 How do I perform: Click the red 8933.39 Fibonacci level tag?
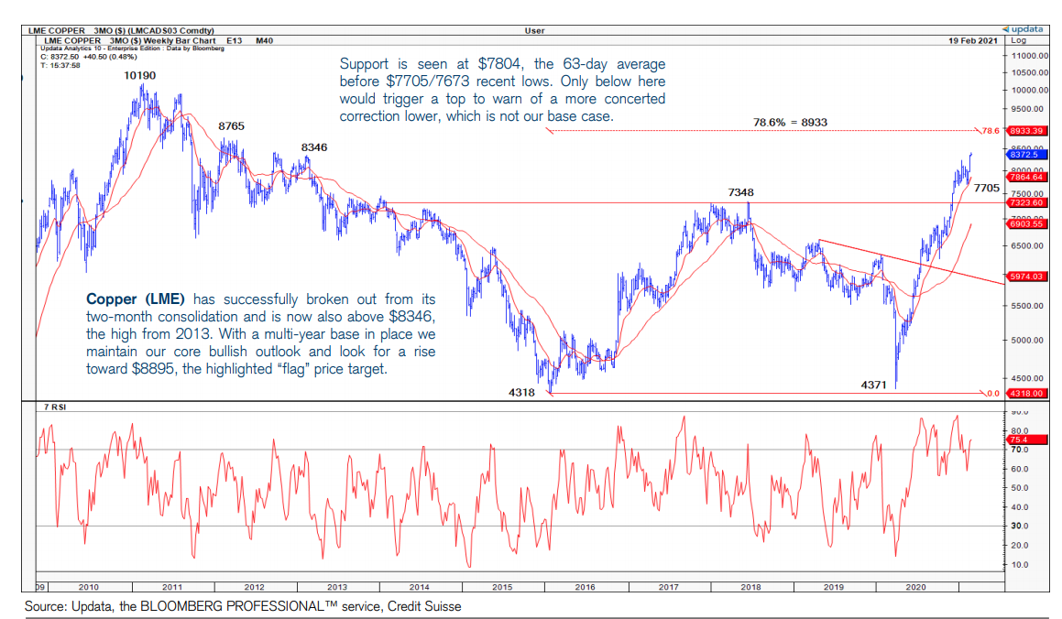pos(1025,131)
